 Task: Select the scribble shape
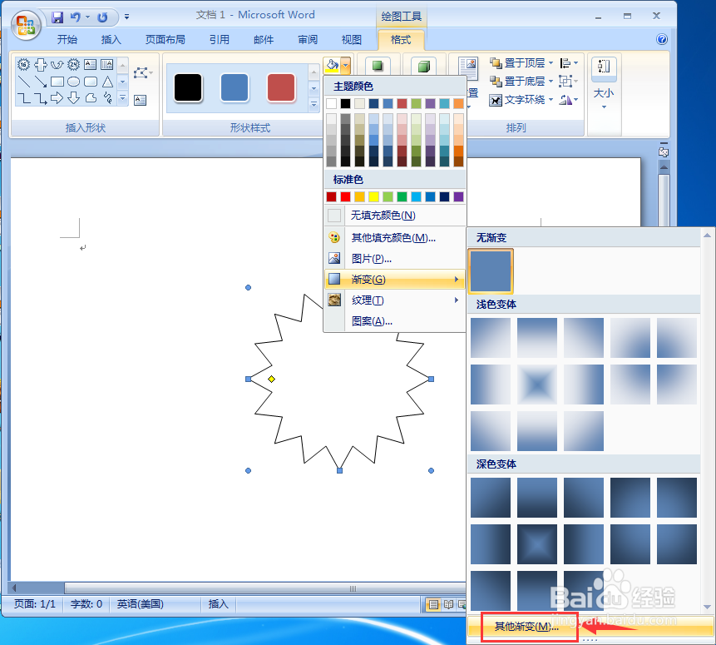point(108,98)
